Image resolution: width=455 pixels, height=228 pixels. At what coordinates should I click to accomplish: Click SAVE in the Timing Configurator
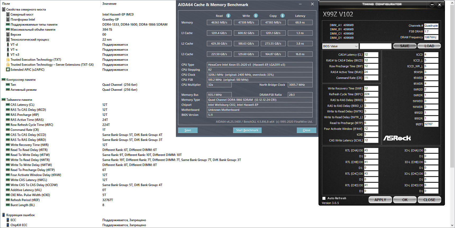pyautogui.click(x=405, y=46)
